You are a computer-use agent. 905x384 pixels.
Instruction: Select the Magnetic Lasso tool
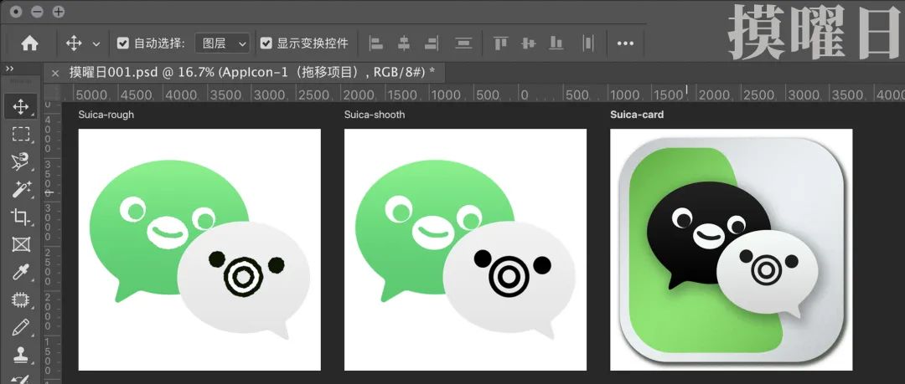[21, 161]
